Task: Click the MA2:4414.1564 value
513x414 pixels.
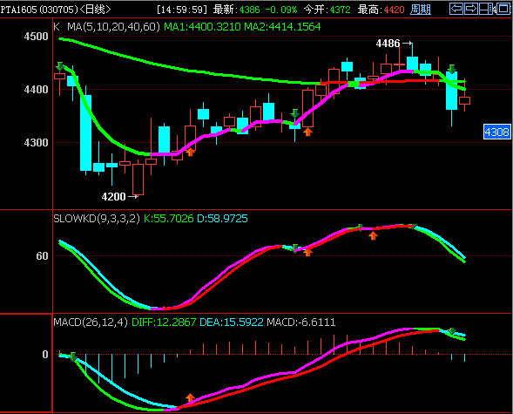Action: click(282, 27)
